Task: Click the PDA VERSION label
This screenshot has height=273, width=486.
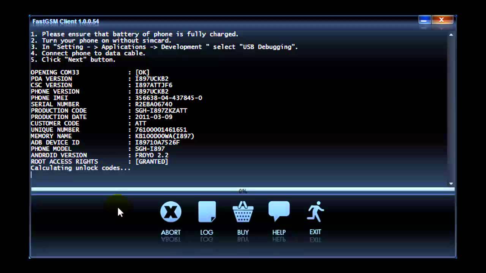Action: coord(51,79)
